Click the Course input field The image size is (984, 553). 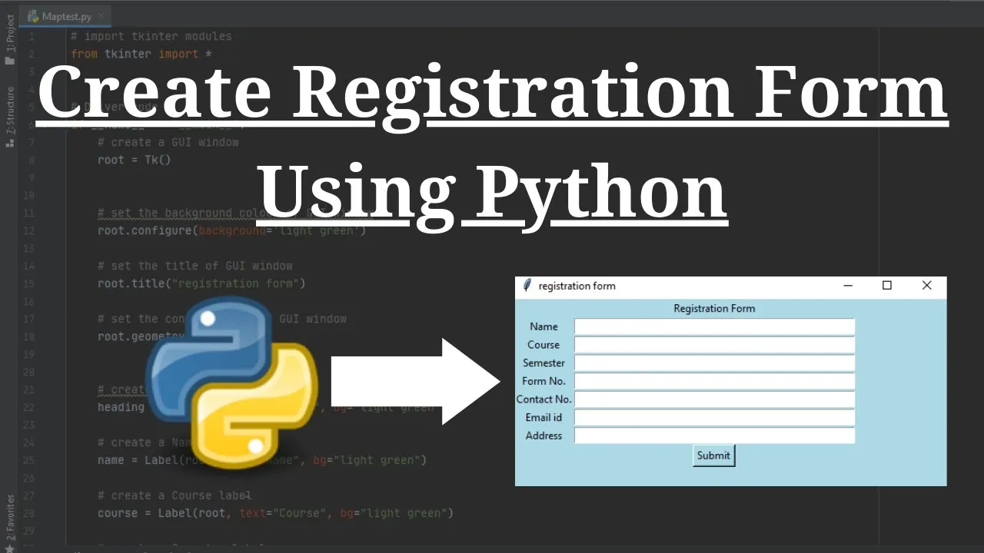(714, 345)
